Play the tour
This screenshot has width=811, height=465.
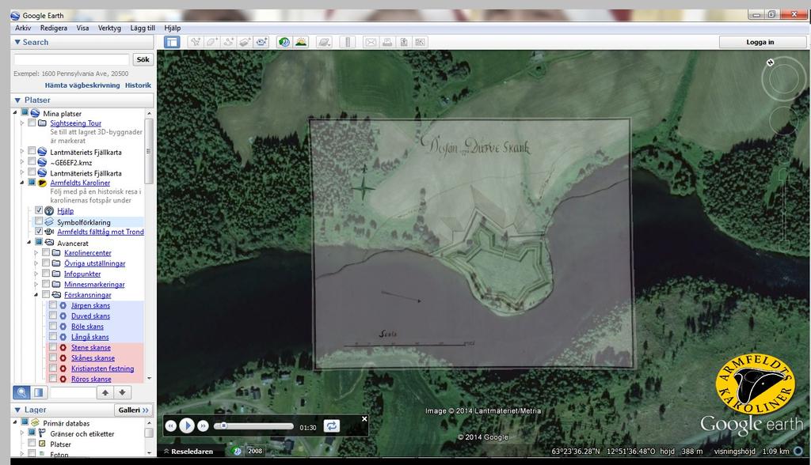click(187, 425)
